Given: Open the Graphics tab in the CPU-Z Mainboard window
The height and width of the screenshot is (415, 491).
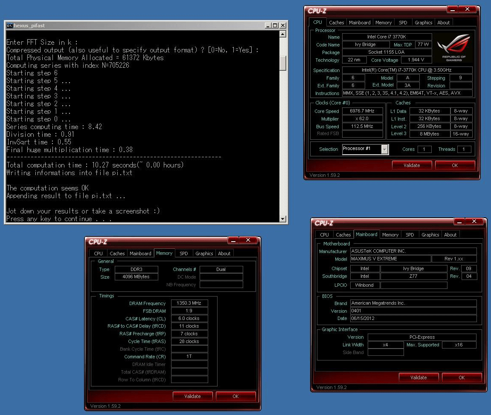Looking at the screenshot, I should pos(430,234).
